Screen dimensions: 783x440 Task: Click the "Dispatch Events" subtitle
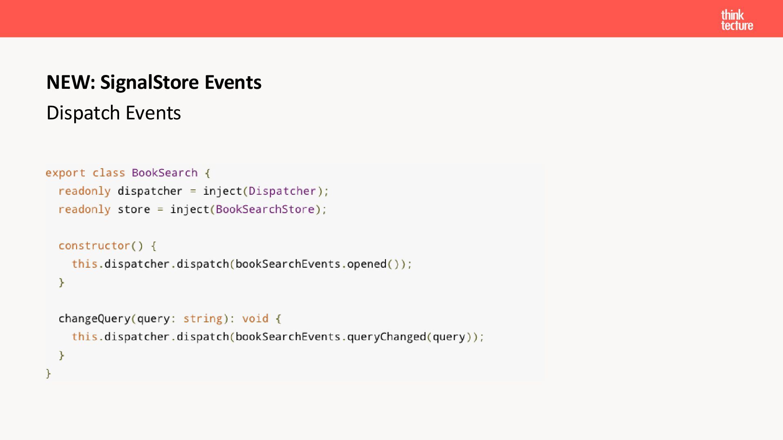[113, 113]
